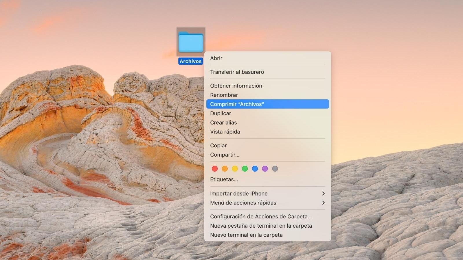
Task: Tag the folder with green
Action: point(245,169)
